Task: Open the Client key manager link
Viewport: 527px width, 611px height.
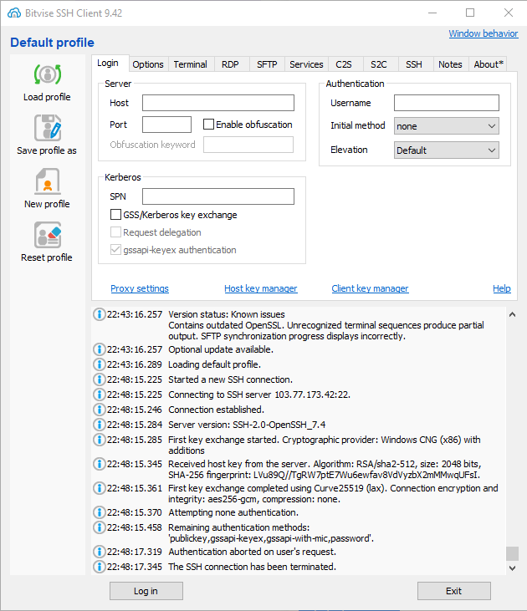Action: coord(370,288)
